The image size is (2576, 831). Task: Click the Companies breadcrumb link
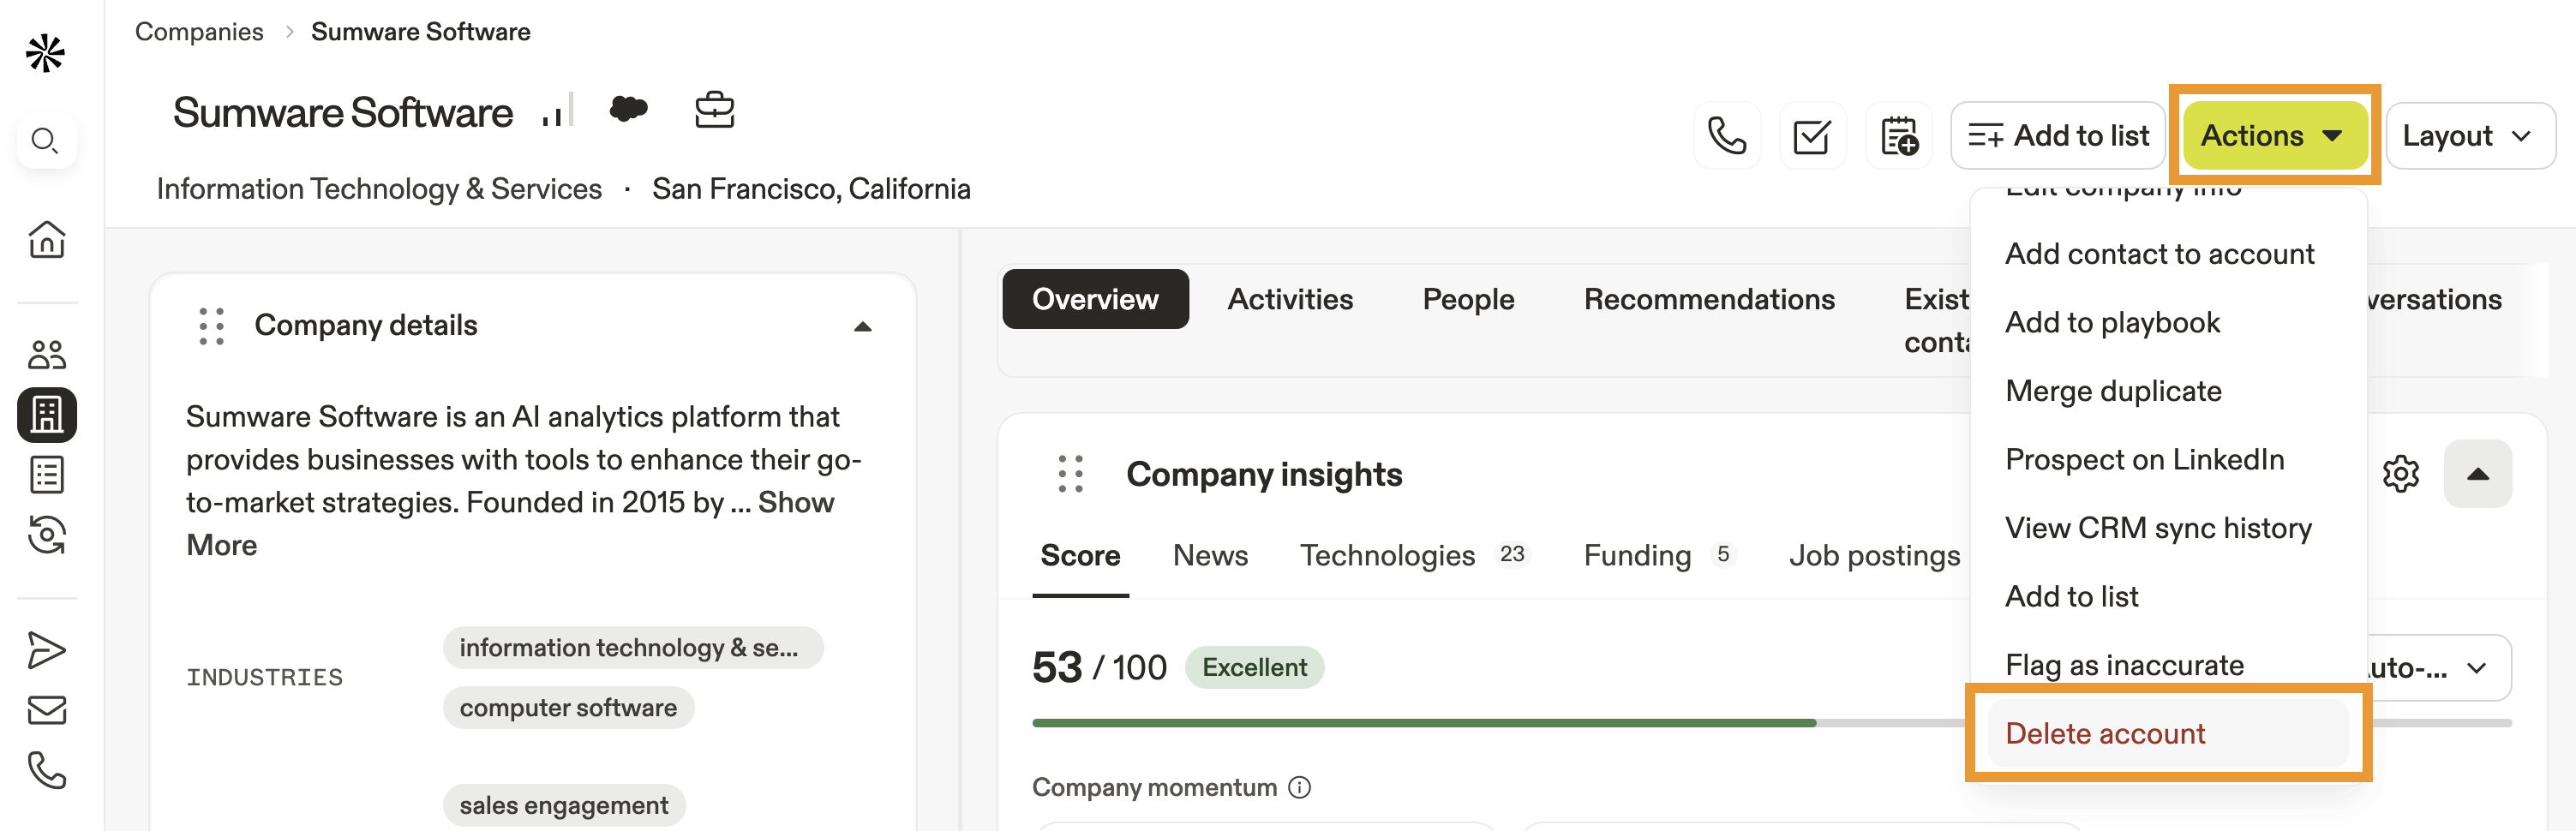199,32
